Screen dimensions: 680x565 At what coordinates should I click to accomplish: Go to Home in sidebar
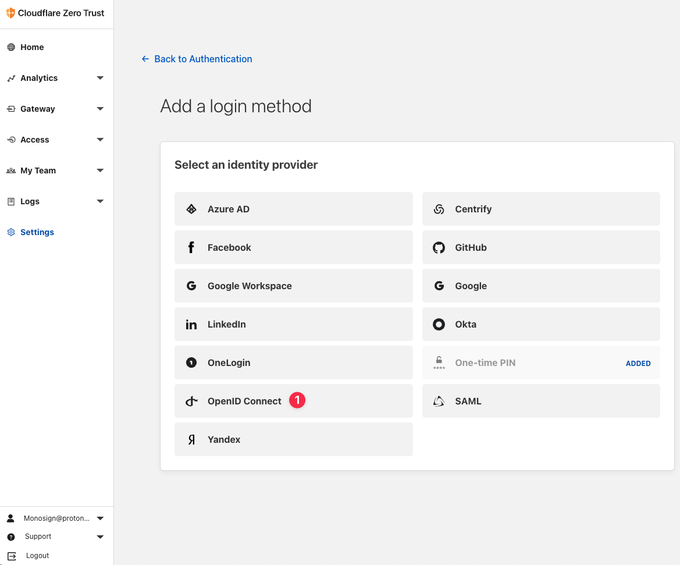(x=32, y=47)
